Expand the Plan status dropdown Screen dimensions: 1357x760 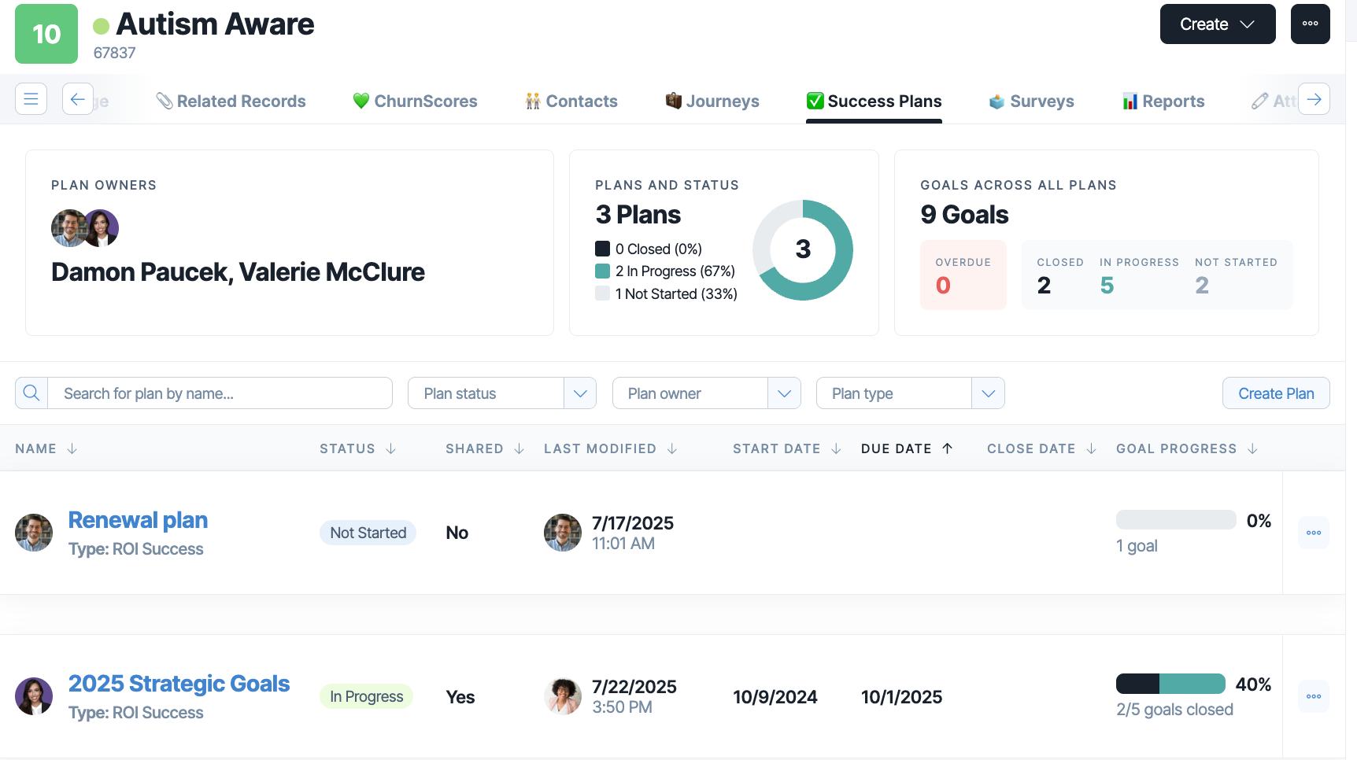[580, 393]
